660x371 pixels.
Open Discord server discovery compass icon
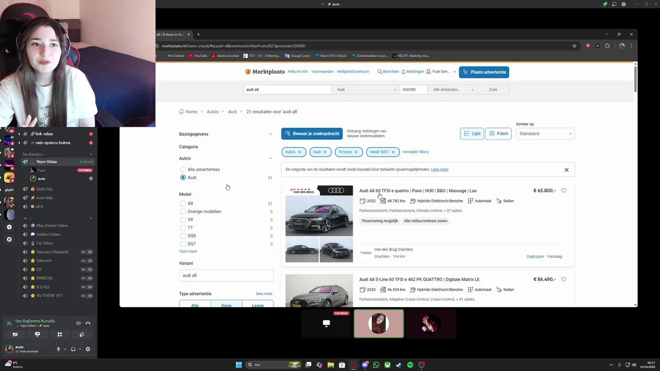9,240
